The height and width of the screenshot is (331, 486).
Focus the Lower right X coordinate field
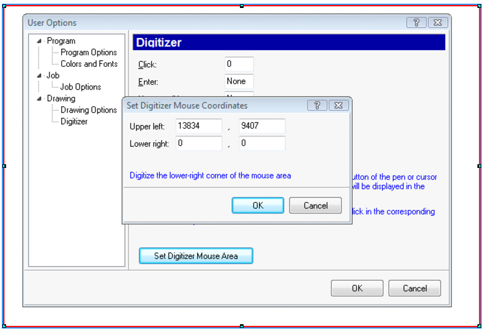click(x=199, y=143)
